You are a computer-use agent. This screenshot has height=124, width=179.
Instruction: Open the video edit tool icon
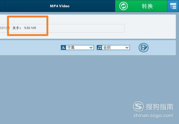[x=144, y=48]
